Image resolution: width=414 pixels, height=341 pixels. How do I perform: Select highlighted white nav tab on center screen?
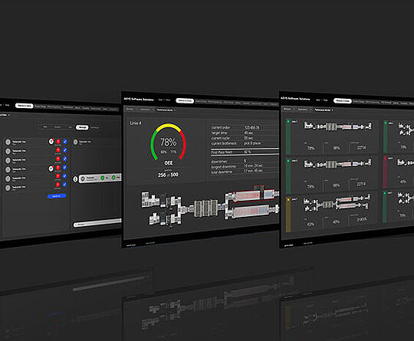(185, 100)
